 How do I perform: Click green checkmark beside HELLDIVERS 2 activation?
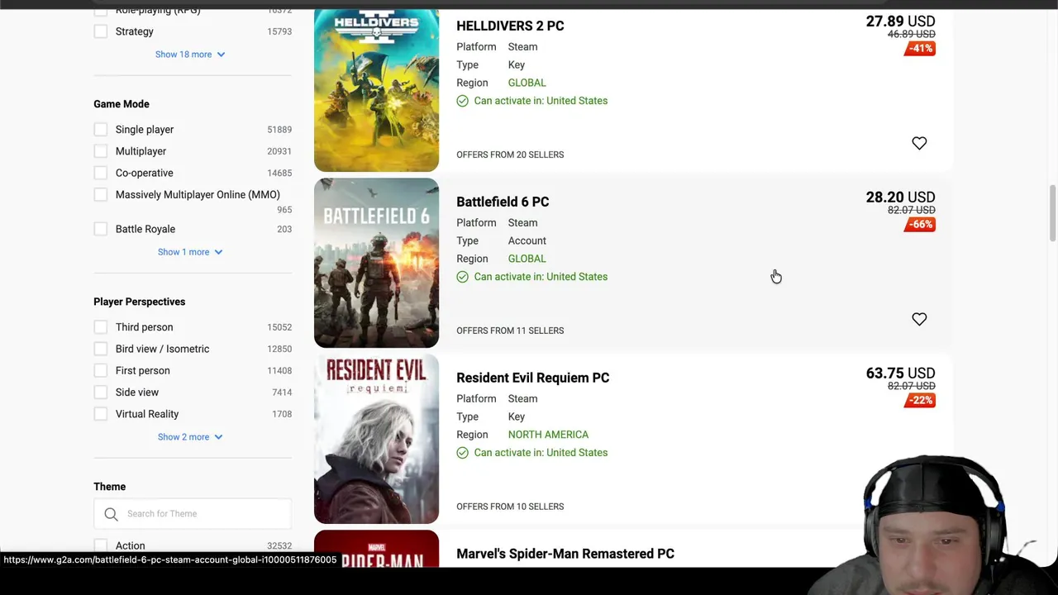[462, 101]
